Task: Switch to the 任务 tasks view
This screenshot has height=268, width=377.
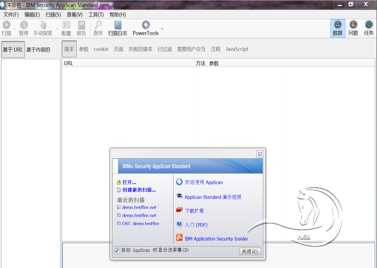Action: (x=369, y=28)
